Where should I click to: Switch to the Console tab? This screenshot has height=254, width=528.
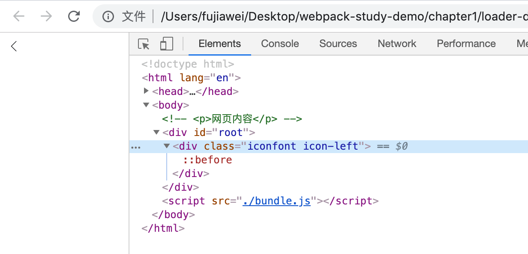point(280,44)
